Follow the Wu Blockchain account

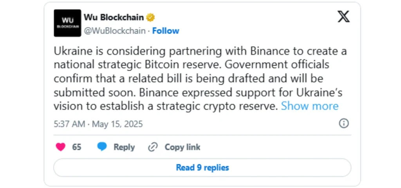coord(166,31)
